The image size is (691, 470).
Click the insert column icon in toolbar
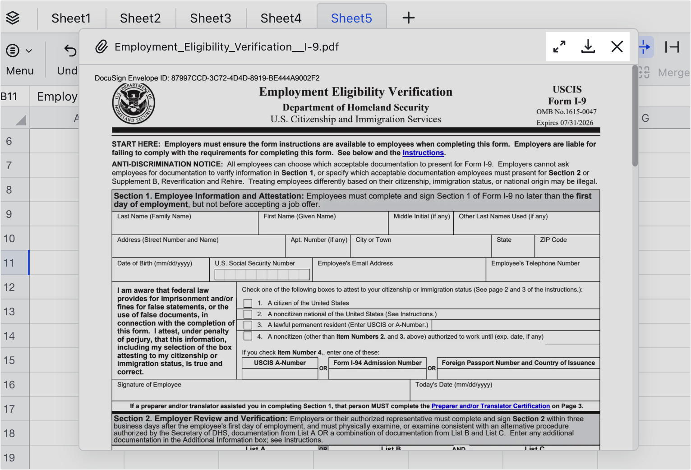[645, 46]
